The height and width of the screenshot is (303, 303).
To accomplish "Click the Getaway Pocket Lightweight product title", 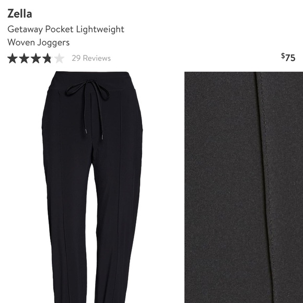I will 66,30.
